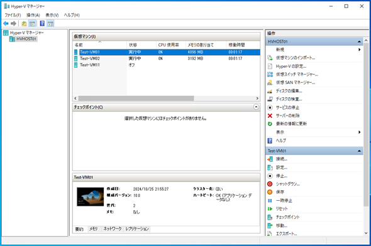Screen dimensions: 371x246
Task: Click the 仮想 SAN マネージャー icon
Action: 270,83
